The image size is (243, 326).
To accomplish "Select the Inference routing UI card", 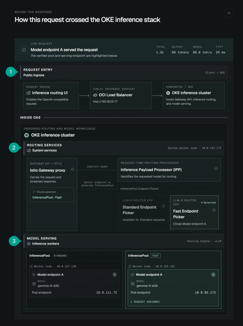I will (51, 96).
